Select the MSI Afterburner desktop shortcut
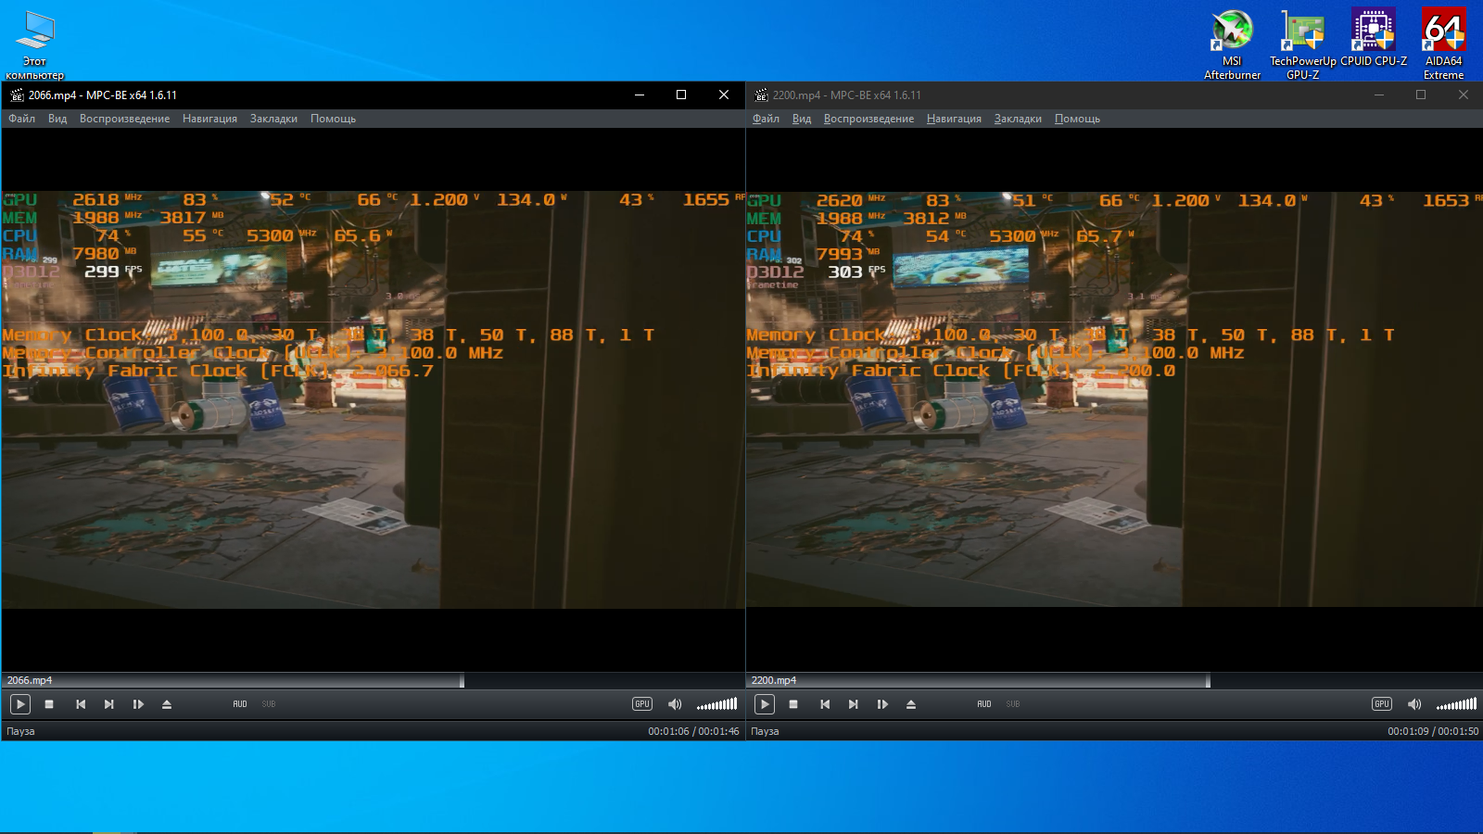Viewport: 1483px width, 834px height. tap(1232, 44)
